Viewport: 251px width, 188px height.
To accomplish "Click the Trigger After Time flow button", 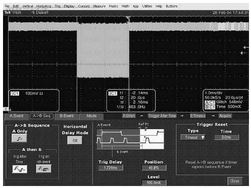I will point(162,116).
